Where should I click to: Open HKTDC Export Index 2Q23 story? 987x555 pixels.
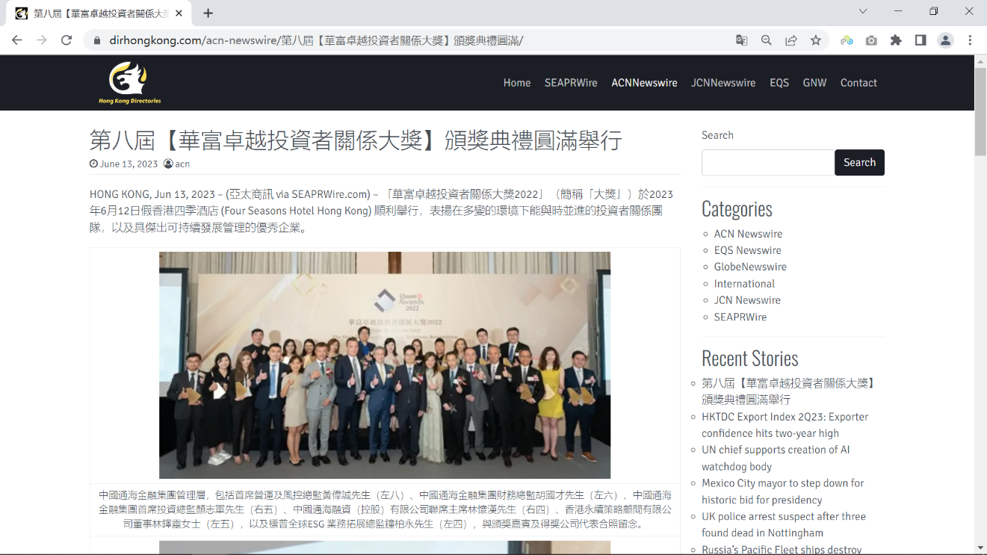coord(785,425)
